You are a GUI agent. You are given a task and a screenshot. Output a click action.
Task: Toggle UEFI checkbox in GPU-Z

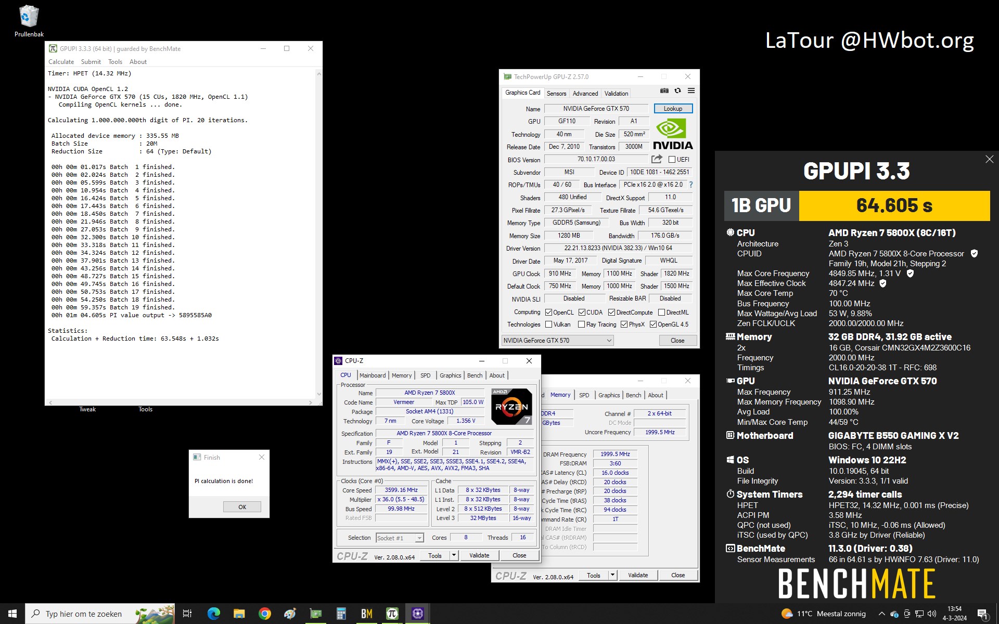click(672, 160)
